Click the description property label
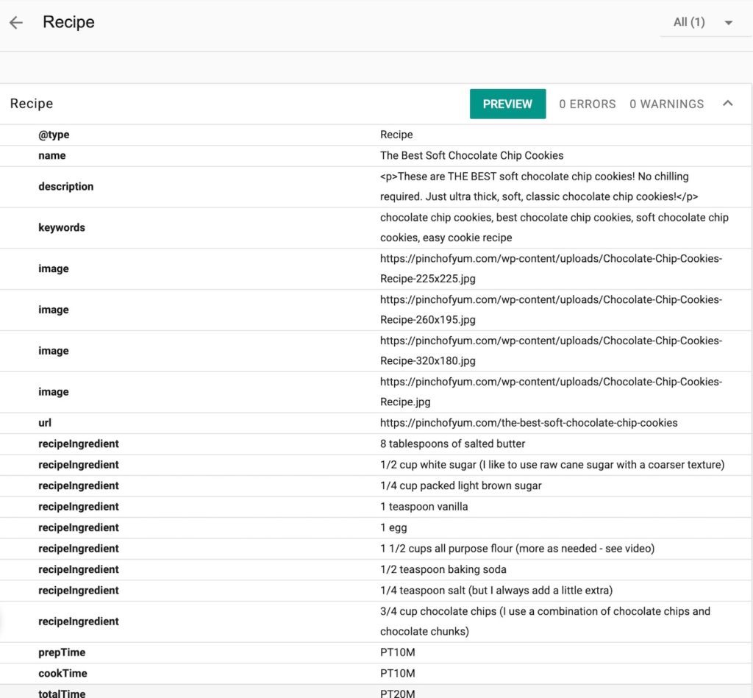Viewport: 753px width, 698px height. (x=65, y=187)
